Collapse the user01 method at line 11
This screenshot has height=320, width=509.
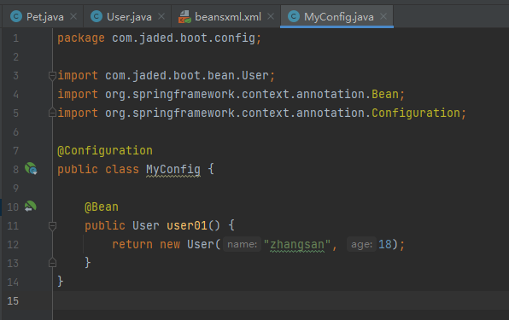(x=52, y=225)
